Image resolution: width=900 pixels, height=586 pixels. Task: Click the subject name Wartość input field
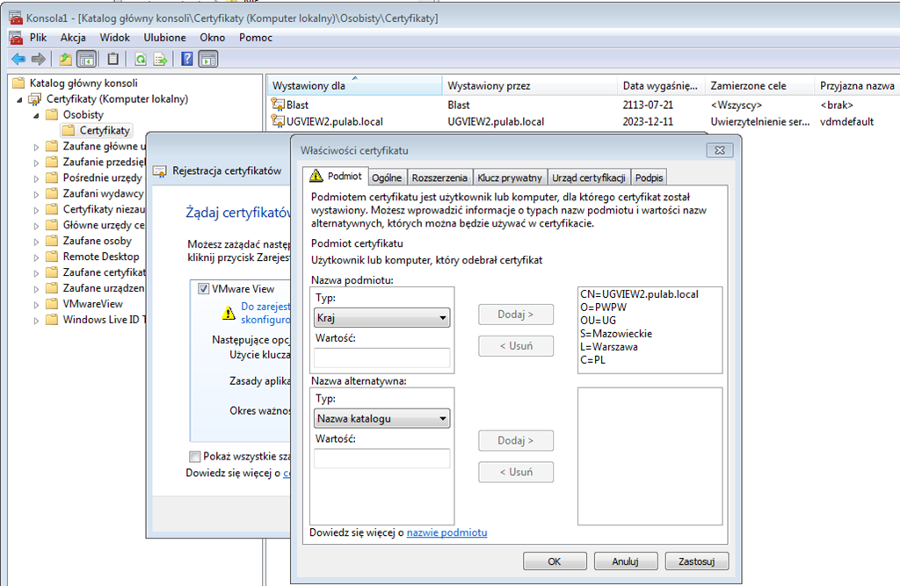tap(381, 358)
